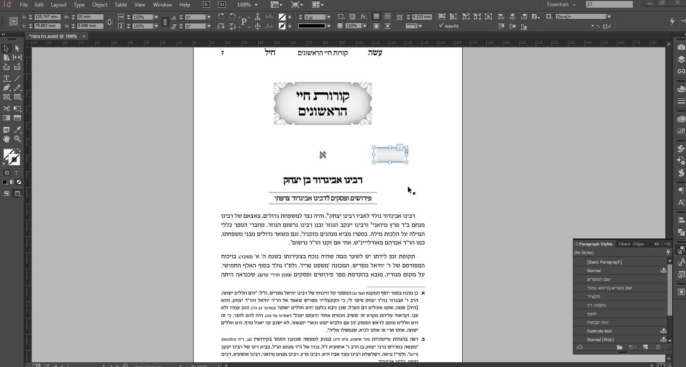Choose the Zoom tool

point(17,139)
